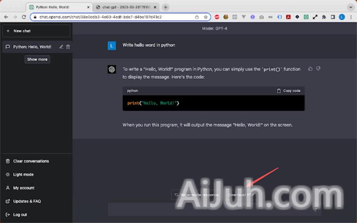Focus the message input box
Image resolution: width=357 pixels, height=223 pixels.
coord(209,209)
